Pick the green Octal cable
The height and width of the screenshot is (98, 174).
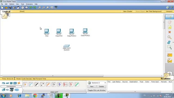point(77,85)
